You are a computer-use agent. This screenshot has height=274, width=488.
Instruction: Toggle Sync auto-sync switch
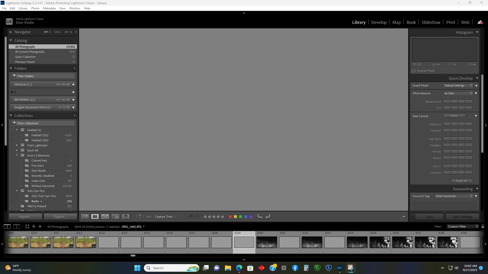pos(413,217)
